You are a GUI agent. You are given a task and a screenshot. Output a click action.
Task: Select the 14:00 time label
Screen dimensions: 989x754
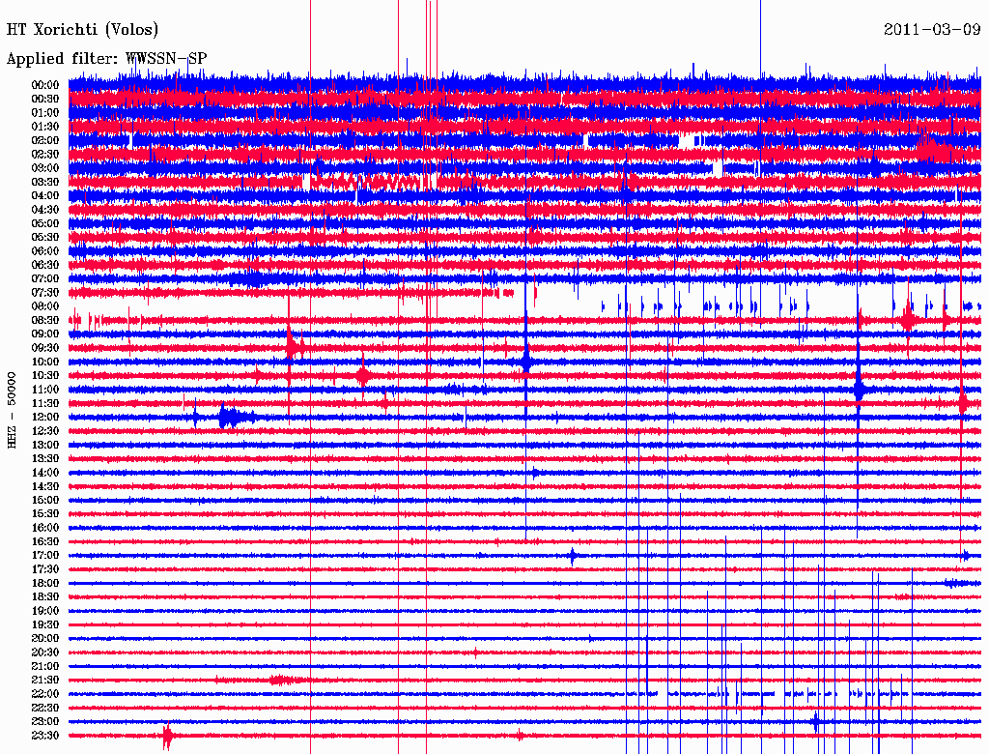(45, 473)
